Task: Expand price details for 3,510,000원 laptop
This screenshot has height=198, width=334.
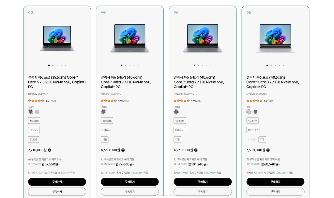Action: click(268, 150)
